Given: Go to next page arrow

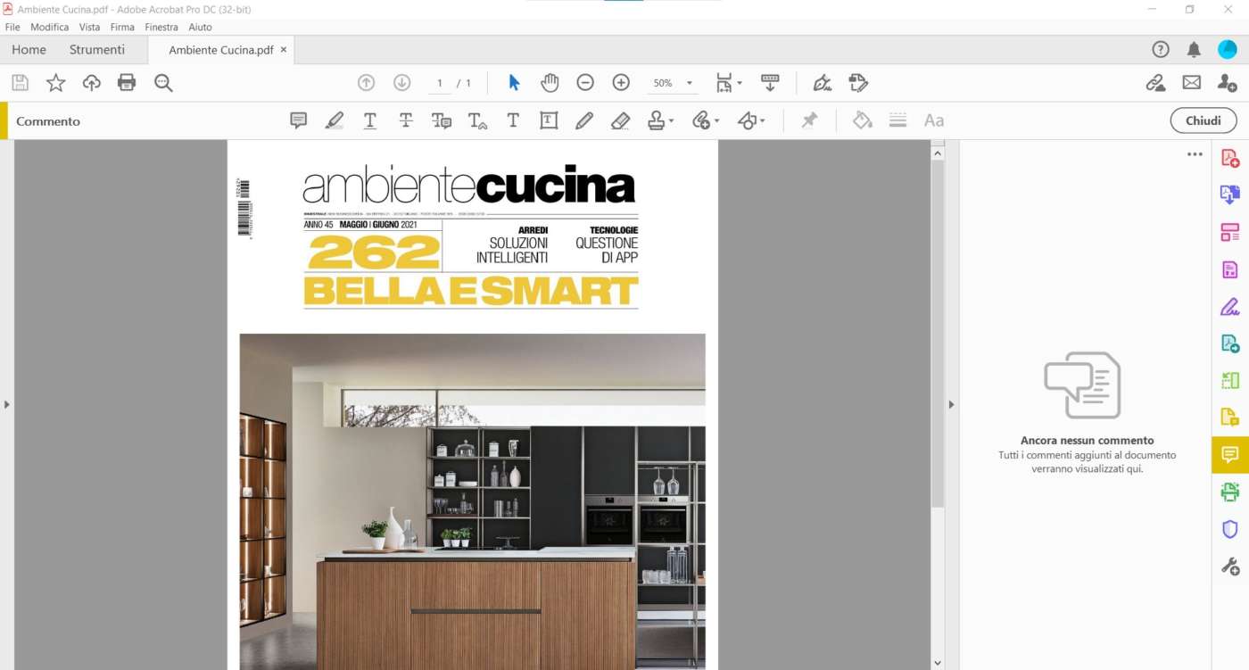Looking at the screenshot, I should [401, 83].
